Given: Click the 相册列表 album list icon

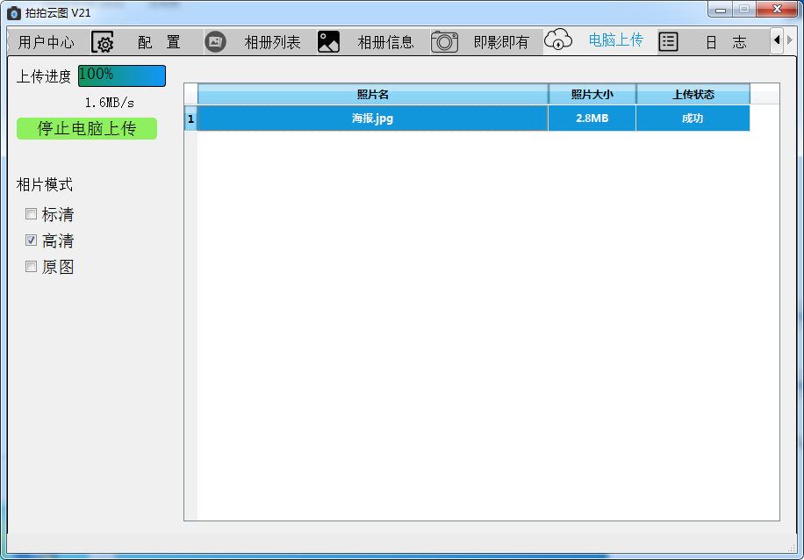Looking at the screenshot, I should tap(215, 42).
